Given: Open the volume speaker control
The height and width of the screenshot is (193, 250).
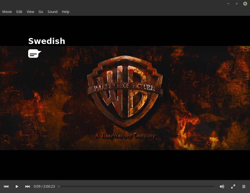Looking at the screenshot, I should coord(222,187).
